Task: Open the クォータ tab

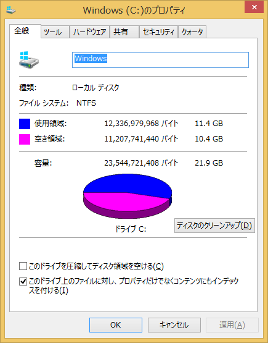Action: pos(192,32)
